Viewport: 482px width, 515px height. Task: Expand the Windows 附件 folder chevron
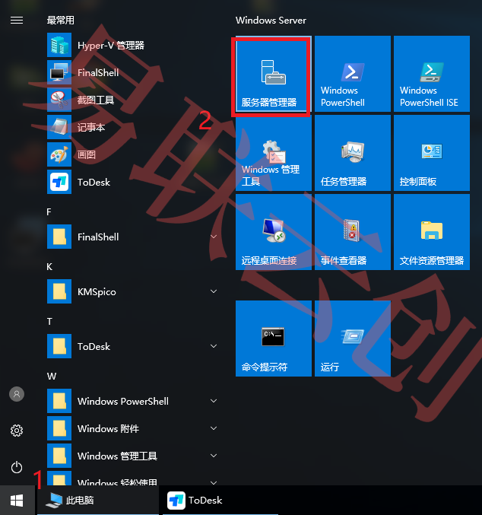214,428
